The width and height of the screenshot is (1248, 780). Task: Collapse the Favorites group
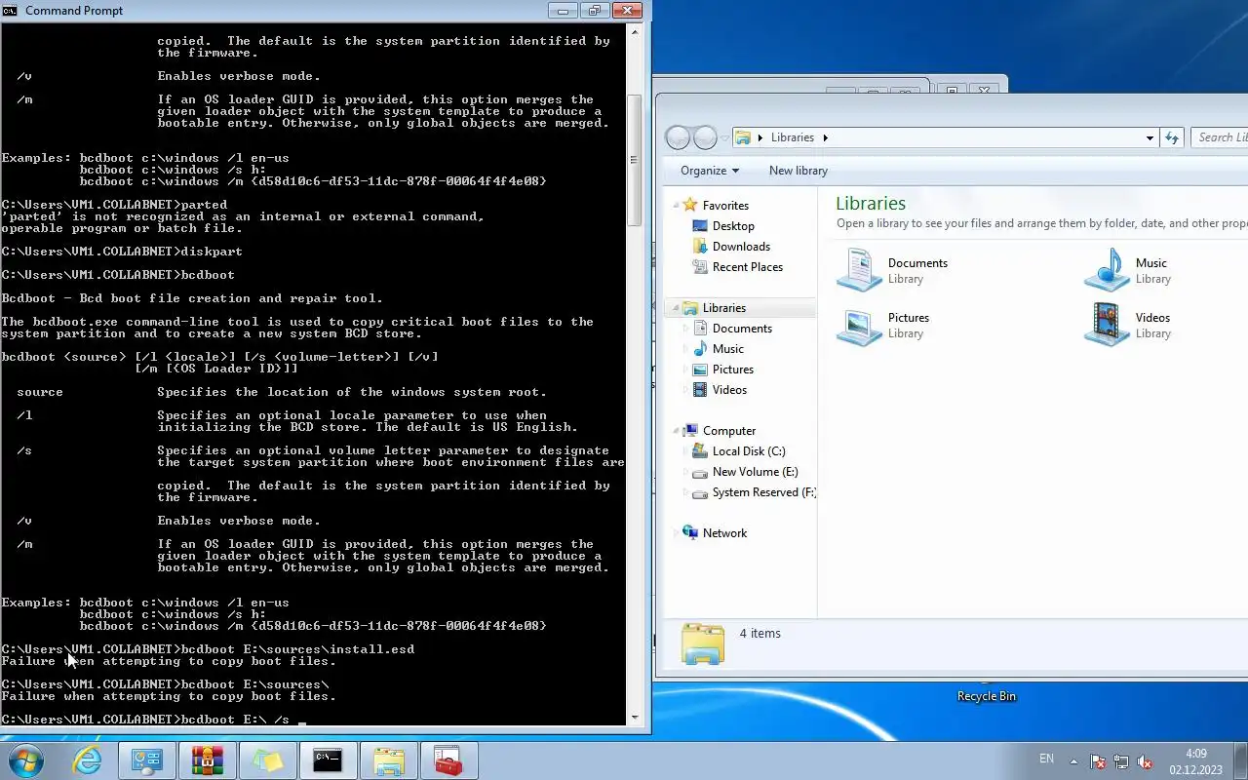(x=675, y=206)
